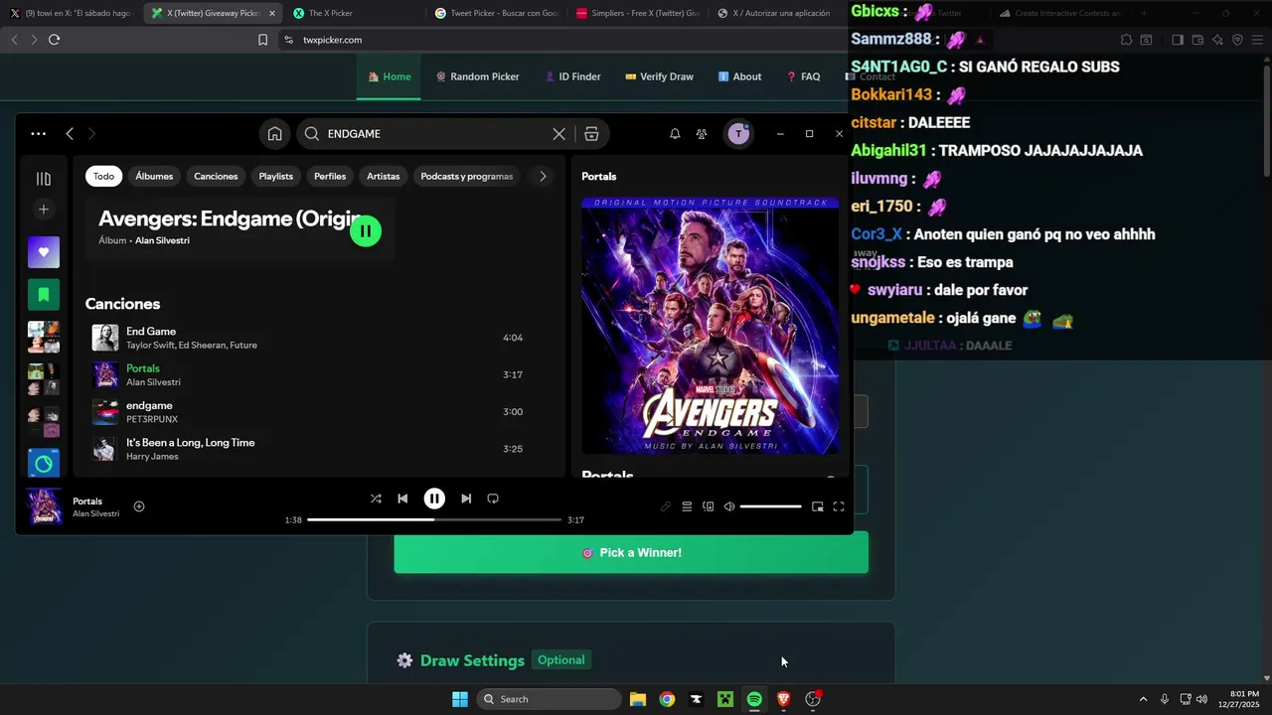Open the Random Picker page
This screenshot has width=1272, height=715.
[477, 76]
